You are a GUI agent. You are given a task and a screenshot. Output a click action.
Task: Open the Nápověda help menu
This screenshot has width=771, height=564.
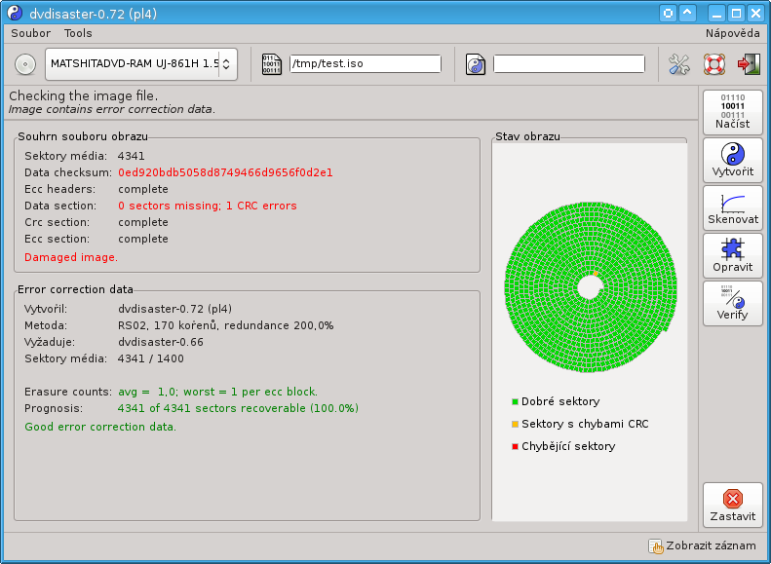point(733,33)
